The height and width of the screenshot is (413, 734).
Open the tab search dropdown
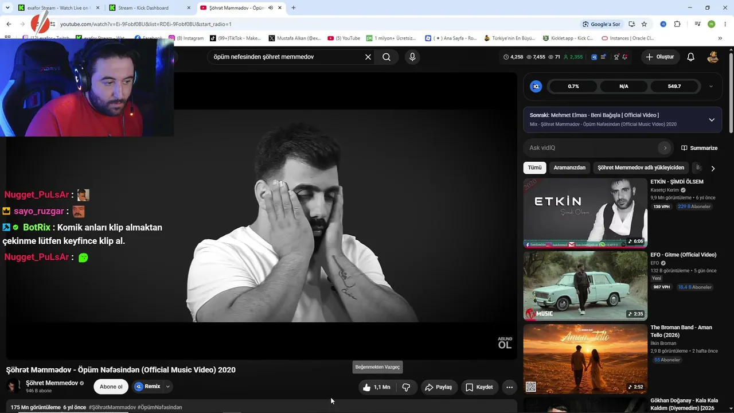[x=7, y=8]
